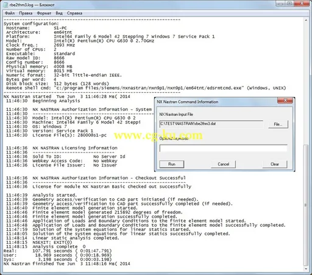The image size is (312, 275).
Task: Click the Cancel button in NX Nastran dialog
Action: click(x=224, y=164)
